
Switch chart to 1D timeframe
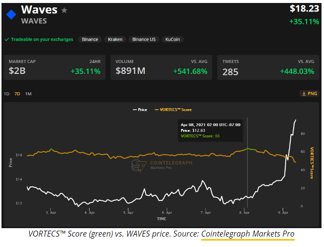click(6, 94)
